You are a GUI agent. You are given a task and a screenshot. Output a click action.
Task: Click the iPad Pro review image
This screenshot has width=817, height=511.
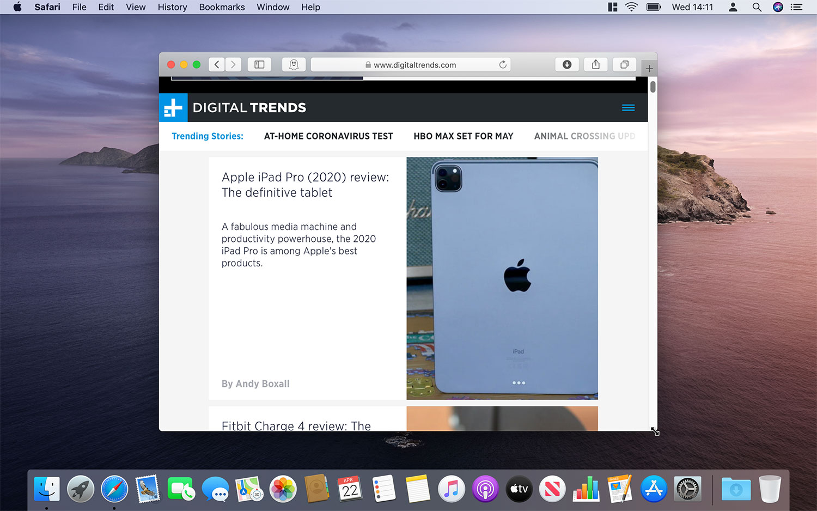502,278
